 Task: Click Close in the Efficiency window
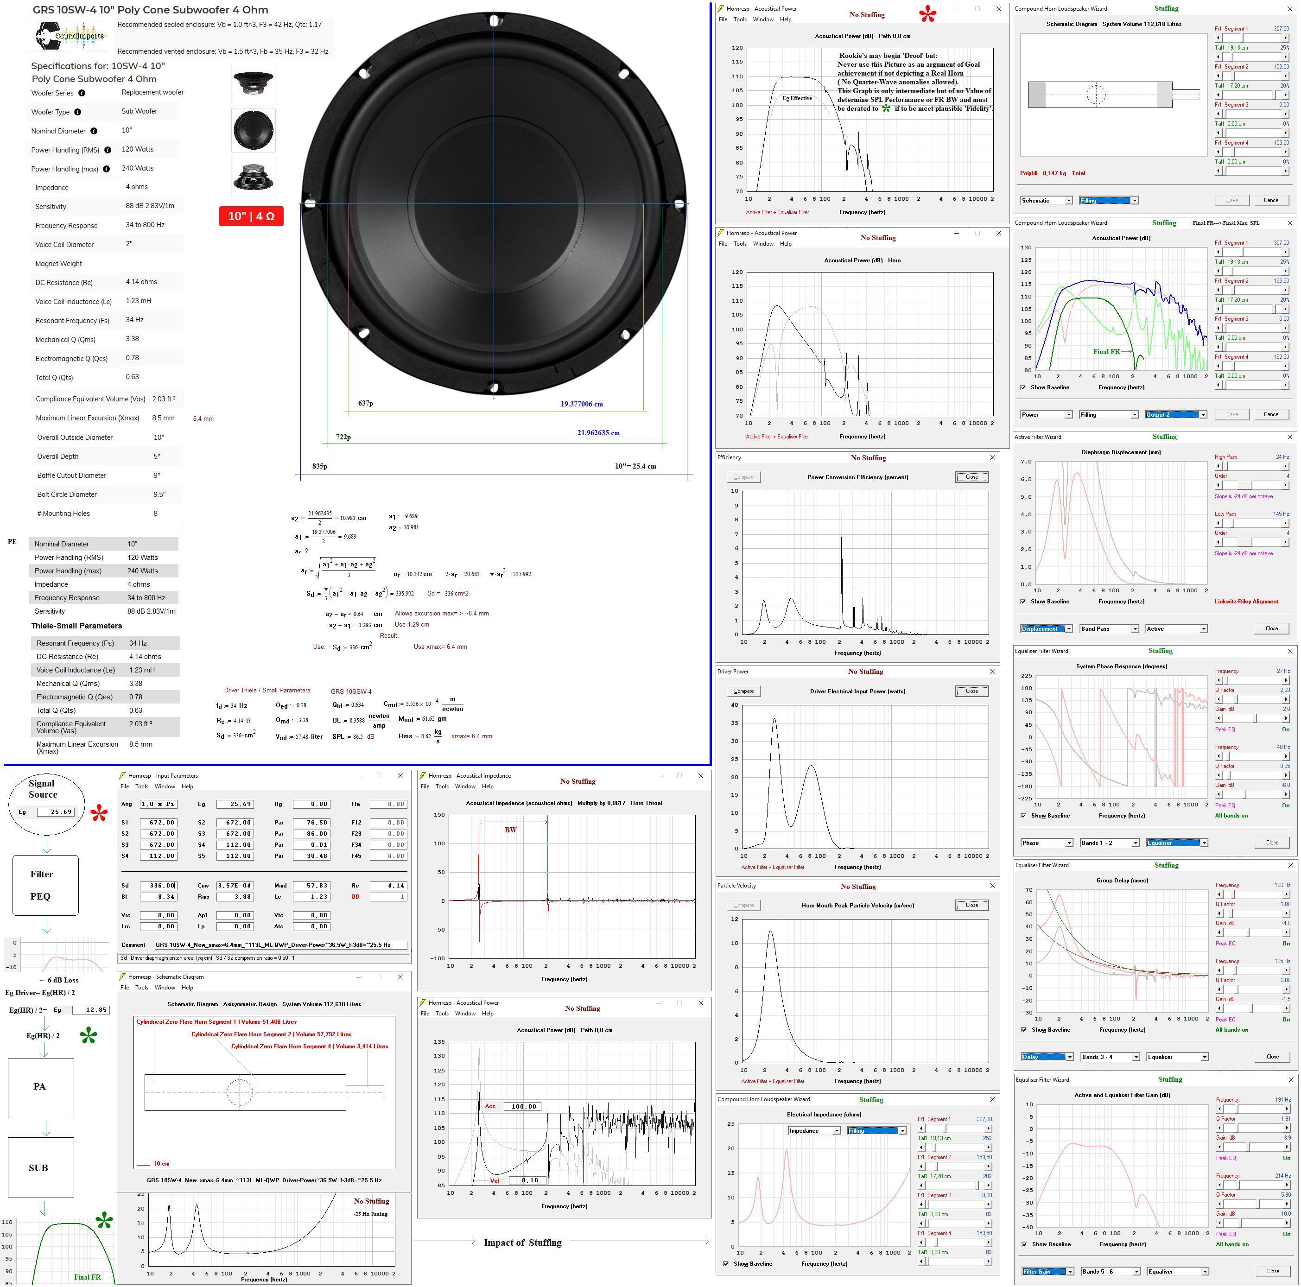(972, 477)
